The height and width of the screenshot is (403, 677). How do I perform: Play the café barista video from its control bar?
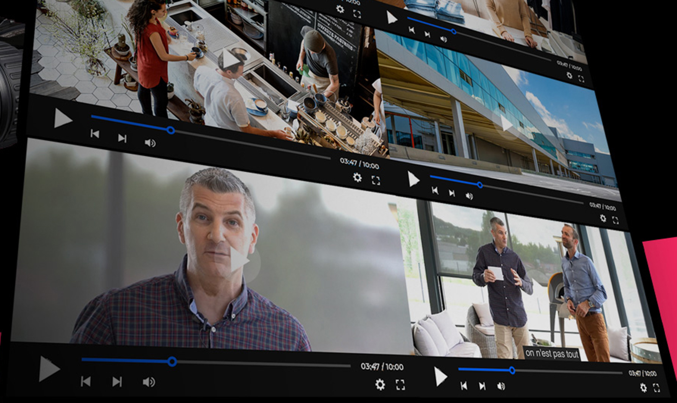(63, 118)
